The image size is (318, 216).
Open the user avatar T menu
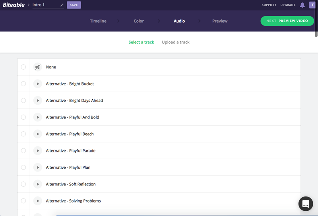pos(312,5)
